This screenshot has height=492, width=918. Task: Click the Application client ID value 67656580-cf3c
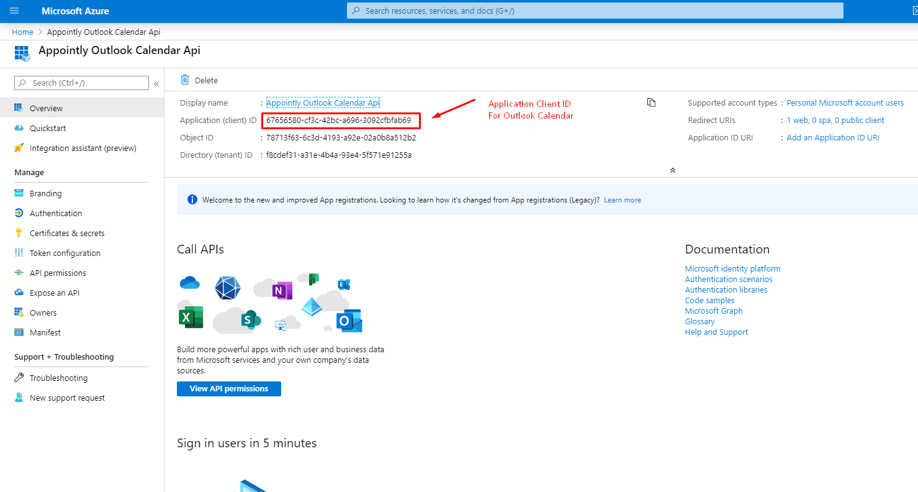click(338, 120)
